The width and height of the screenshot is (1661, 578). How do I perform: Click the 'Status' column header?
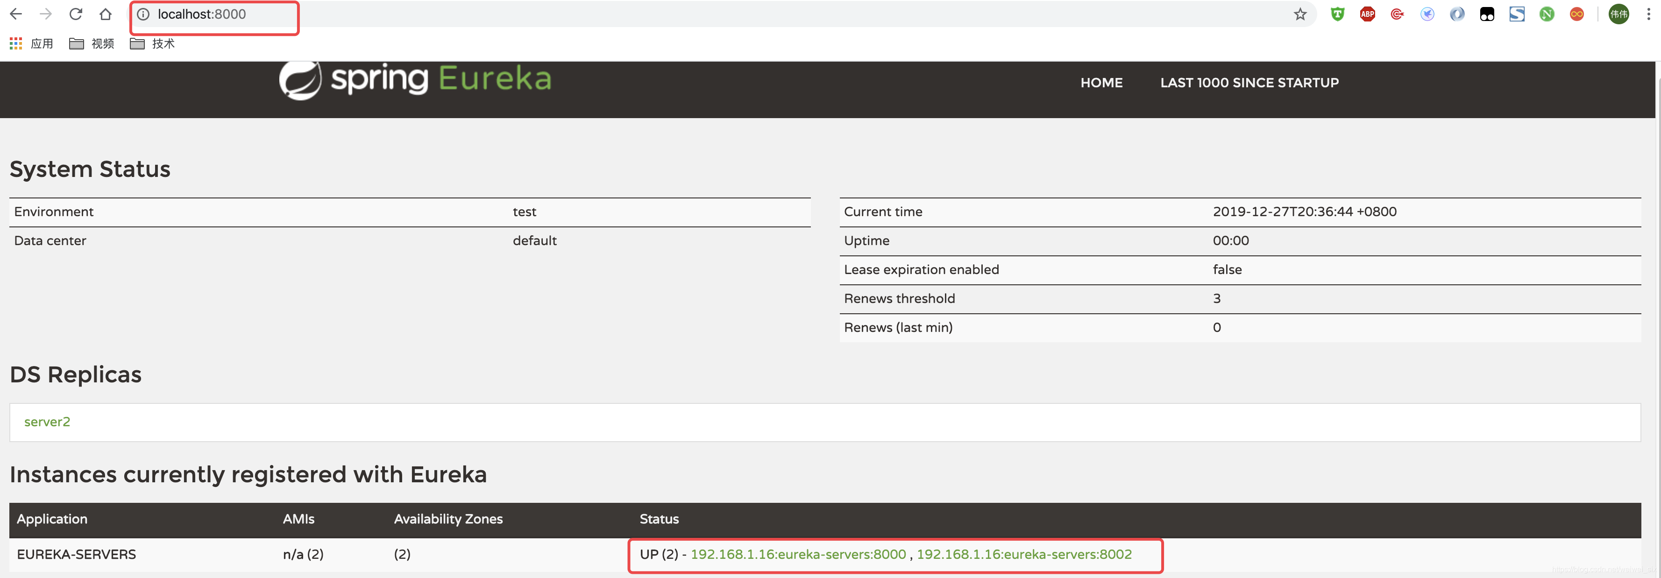coord(659,519)
